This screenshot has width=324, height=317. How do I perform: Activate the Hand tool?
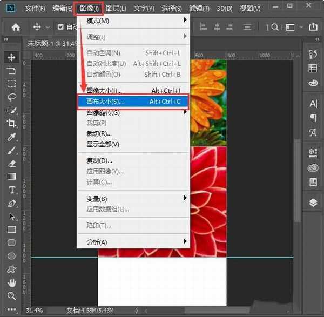(x=11, y=282)
